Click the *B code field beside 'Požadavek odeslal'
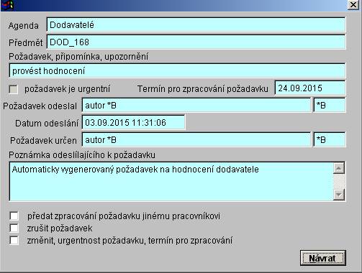The height and width of the screenshot is (273, 362). (330, 105)
